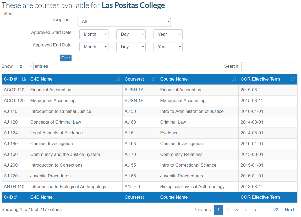This screenshot has height=217, width=301.
Task: Open Approved Start Date Month dropdown
Action: point(94,34)
